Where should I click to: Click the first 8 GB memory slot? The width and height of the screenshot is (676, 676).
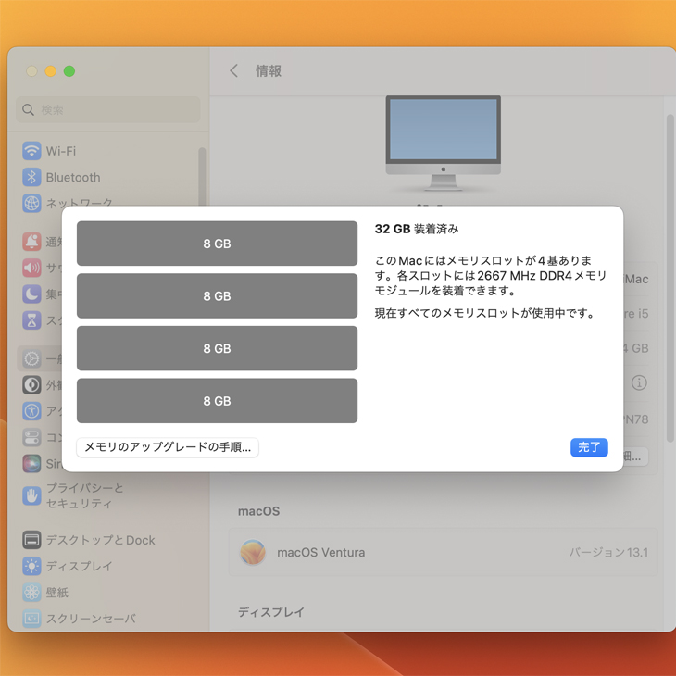click(x=217, y=244)
